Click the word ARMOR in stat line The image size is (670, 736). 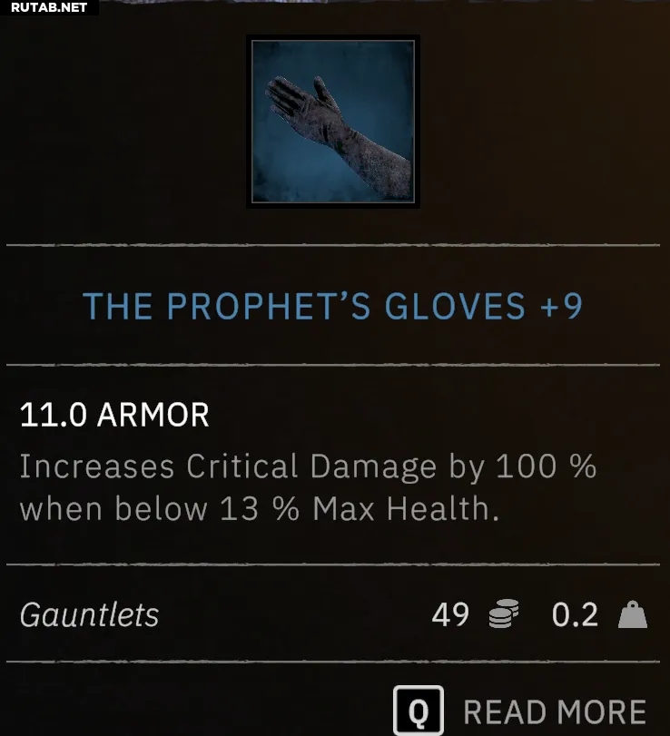coord(153,415)
